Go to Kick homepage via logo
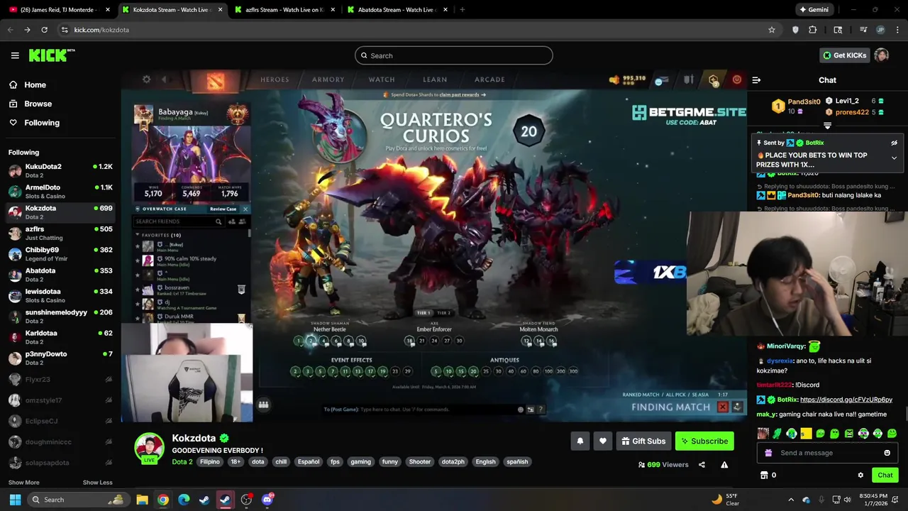Image resolution: width=908 pixels, height=511 pixels. (51, 55)
